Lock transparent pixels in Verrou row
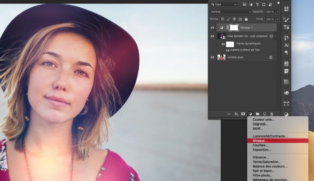Viewport: 314px width, 181px height. click(x=223, y=19)
